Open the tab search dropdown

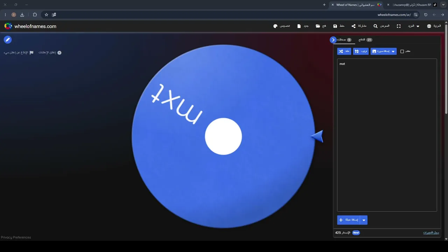[x=443, y=5]
